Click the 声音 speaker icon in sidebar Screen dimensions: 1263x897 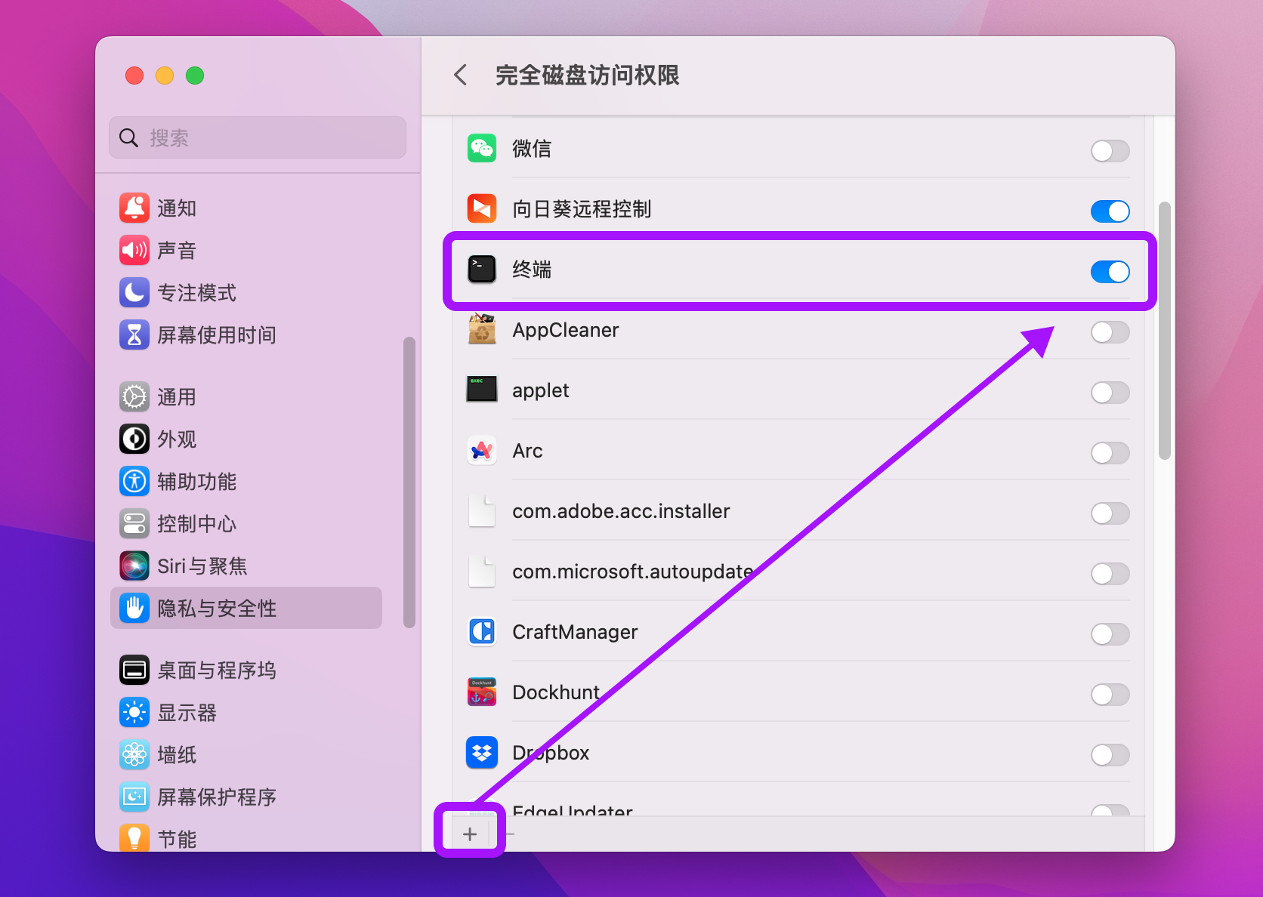pos(134,251)
